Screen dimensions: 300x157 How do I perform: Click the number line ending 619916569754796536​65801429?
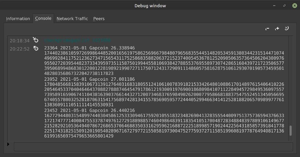tap(79, 136)
